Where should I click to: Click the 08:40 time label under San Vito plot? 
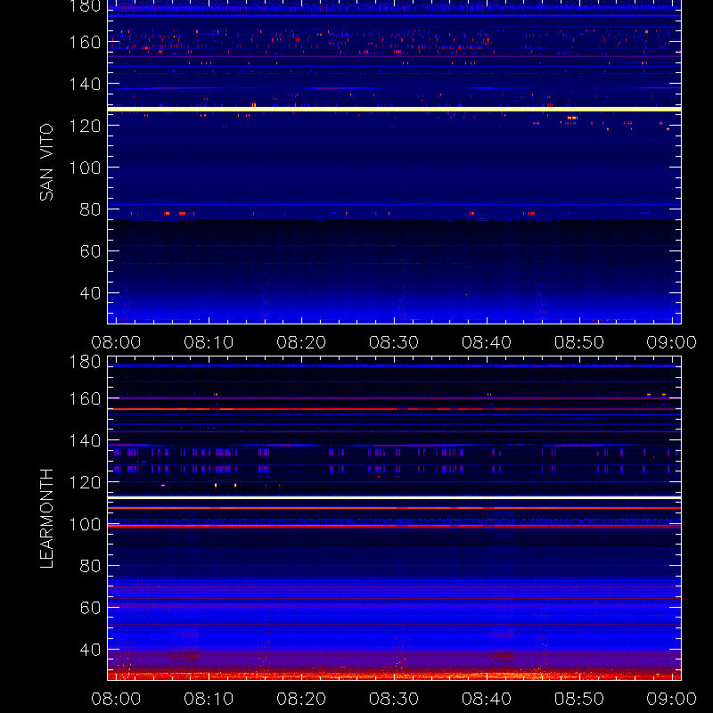(x=487, y=342)
